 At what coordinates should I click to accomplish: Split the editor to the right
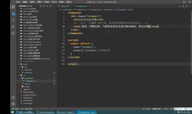pos(186,6)
